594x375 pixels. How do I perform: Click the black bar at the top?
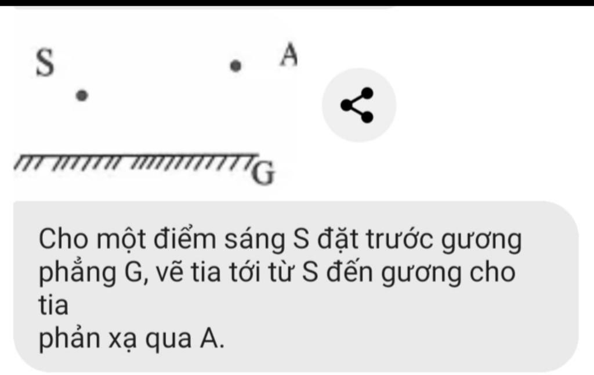pyautogui.click(x=297, y=3)
